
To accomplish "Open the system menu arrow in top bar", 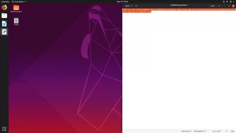I will tap(234, 1).
